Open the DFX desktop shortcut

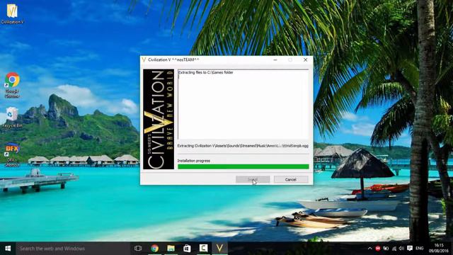[12, 154]
